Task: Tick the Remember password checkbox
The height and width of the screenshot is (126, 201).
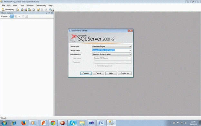Action: (95, 66)
